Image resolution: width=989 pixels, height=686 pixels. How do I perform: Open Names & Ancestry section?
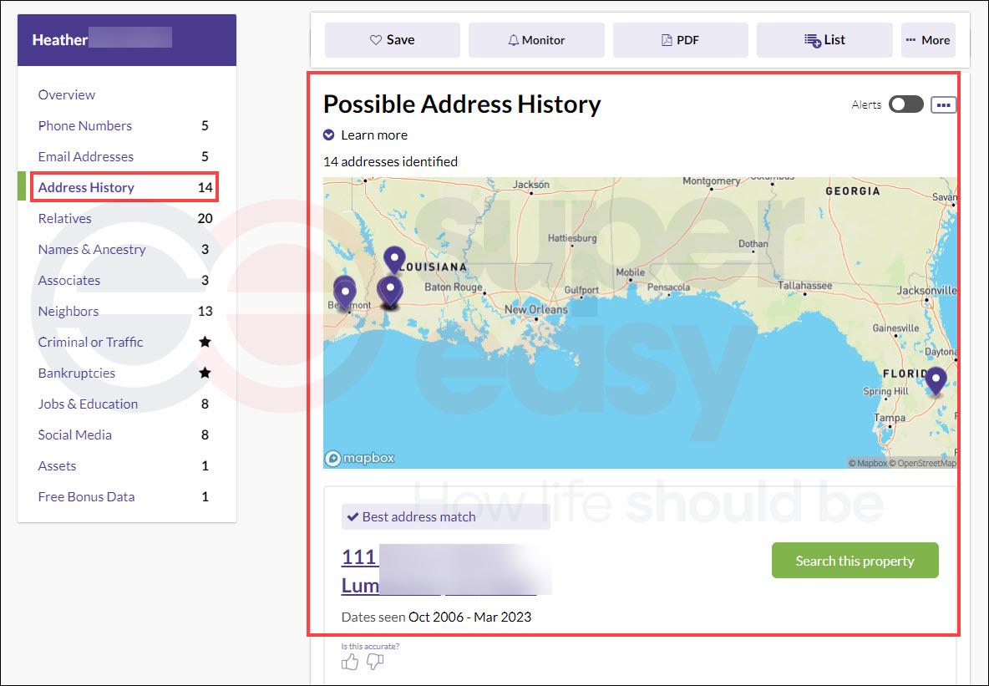click(x=91, y=249)
